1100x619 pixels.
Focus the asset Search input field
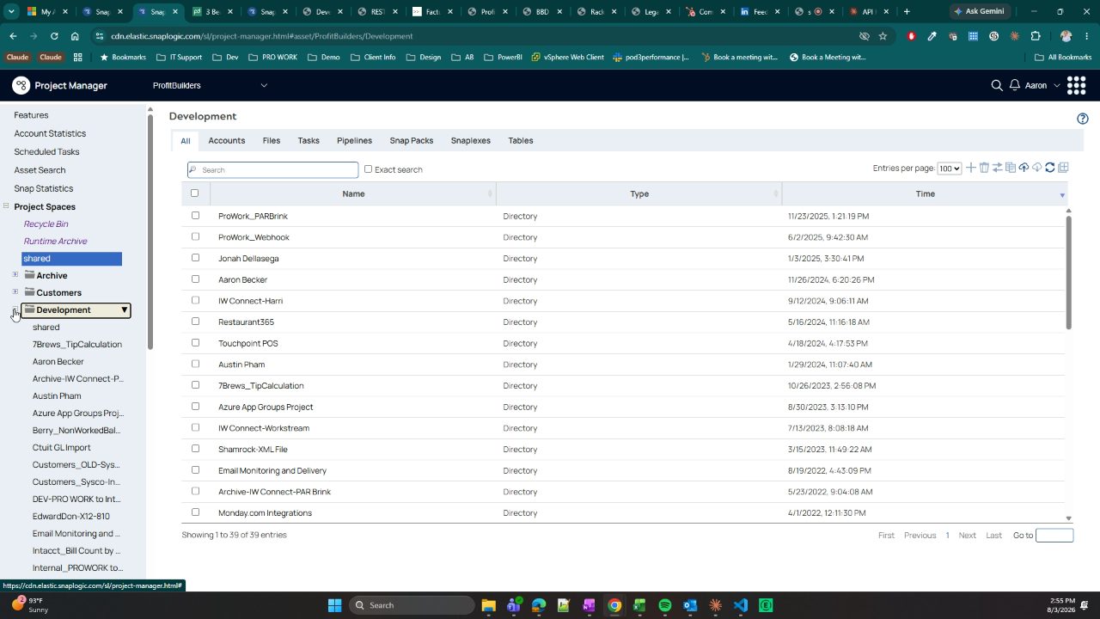click(272, 169)
